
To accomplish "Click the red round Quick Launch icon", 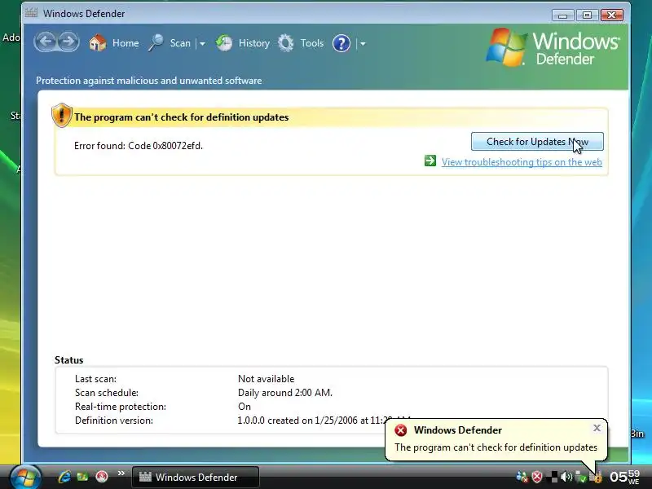I will (101, 477).
